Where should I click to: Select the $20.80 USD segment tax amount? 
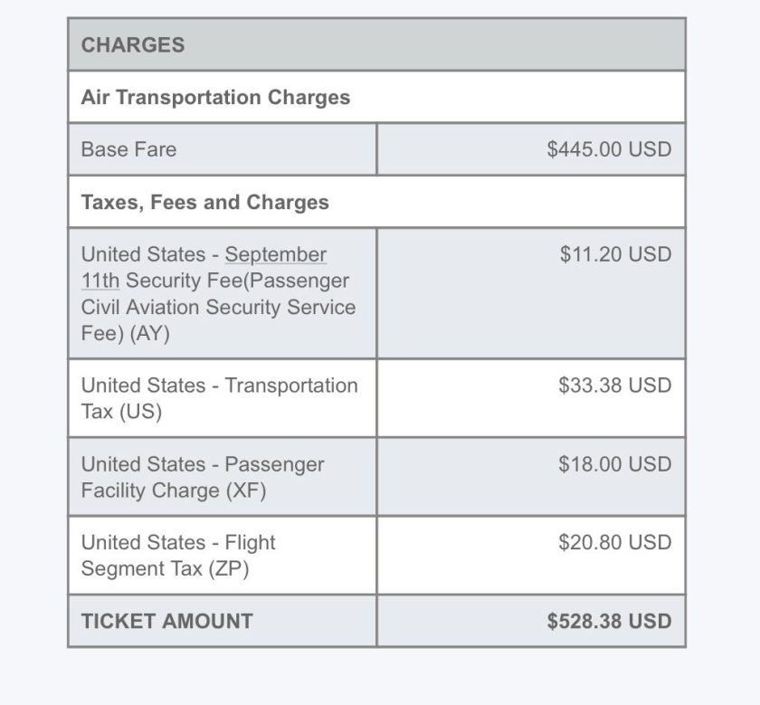614,543
